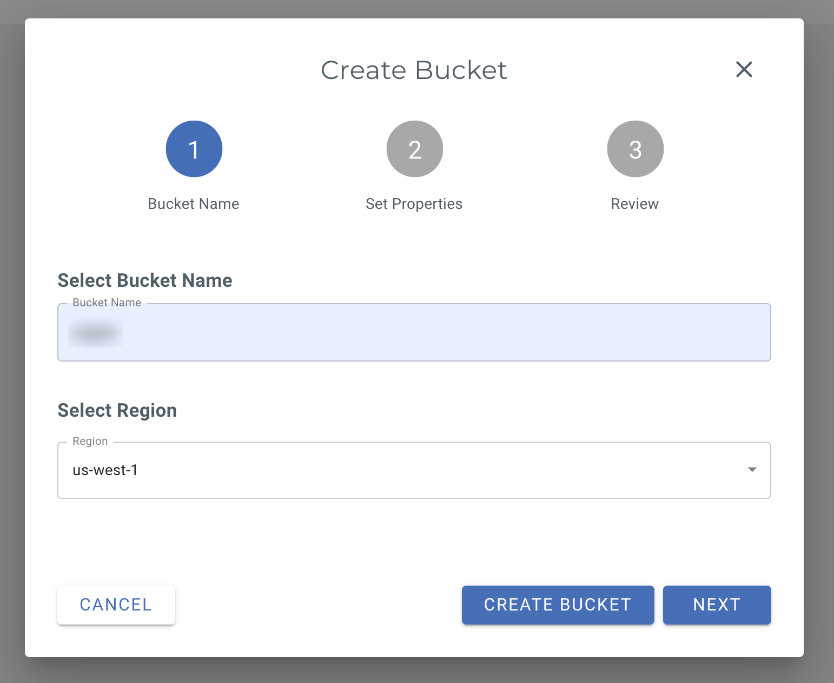Click the small "Region" field label
The height and width of the screenshot is (683, 834).
(x=90, y=441)
